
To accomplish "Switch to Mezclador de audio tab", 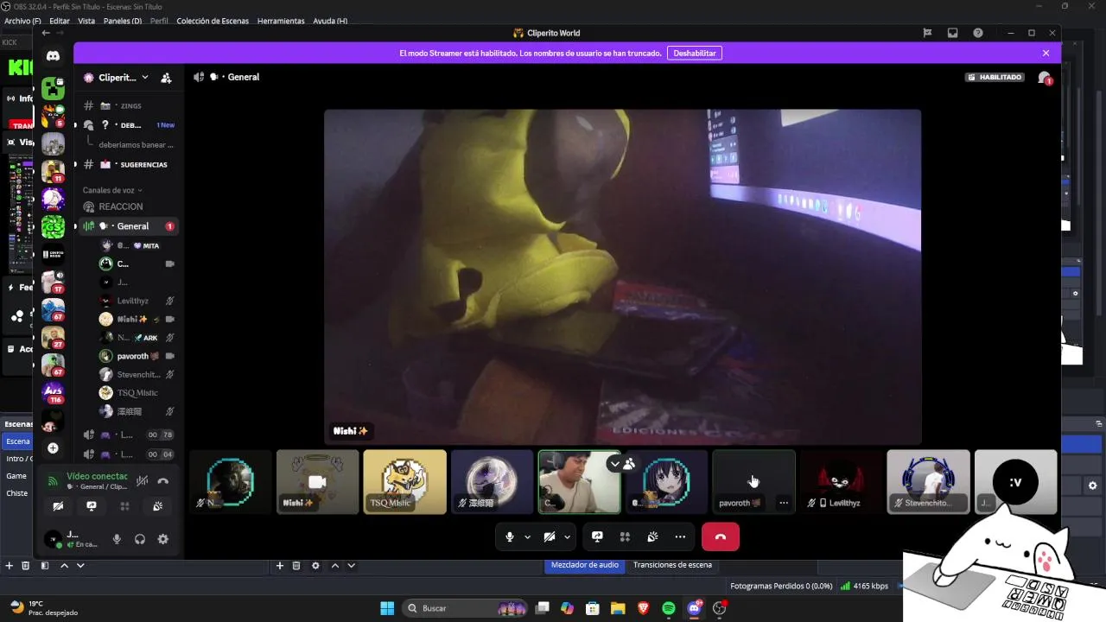I will (x=585, y=565).
